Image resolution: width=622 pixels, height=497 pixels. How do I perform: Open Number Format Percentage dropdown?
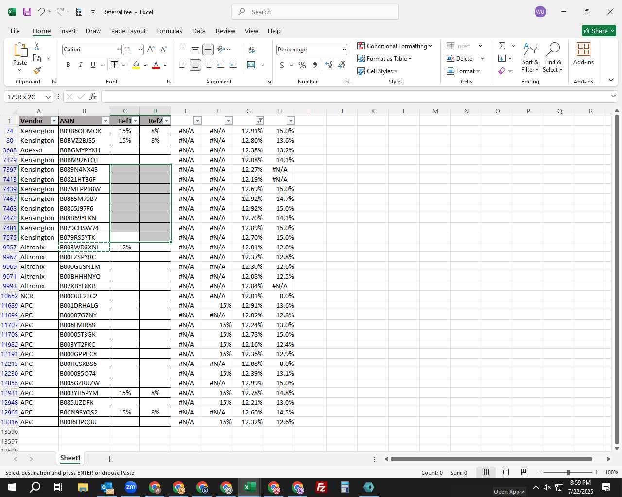(344, 50)
